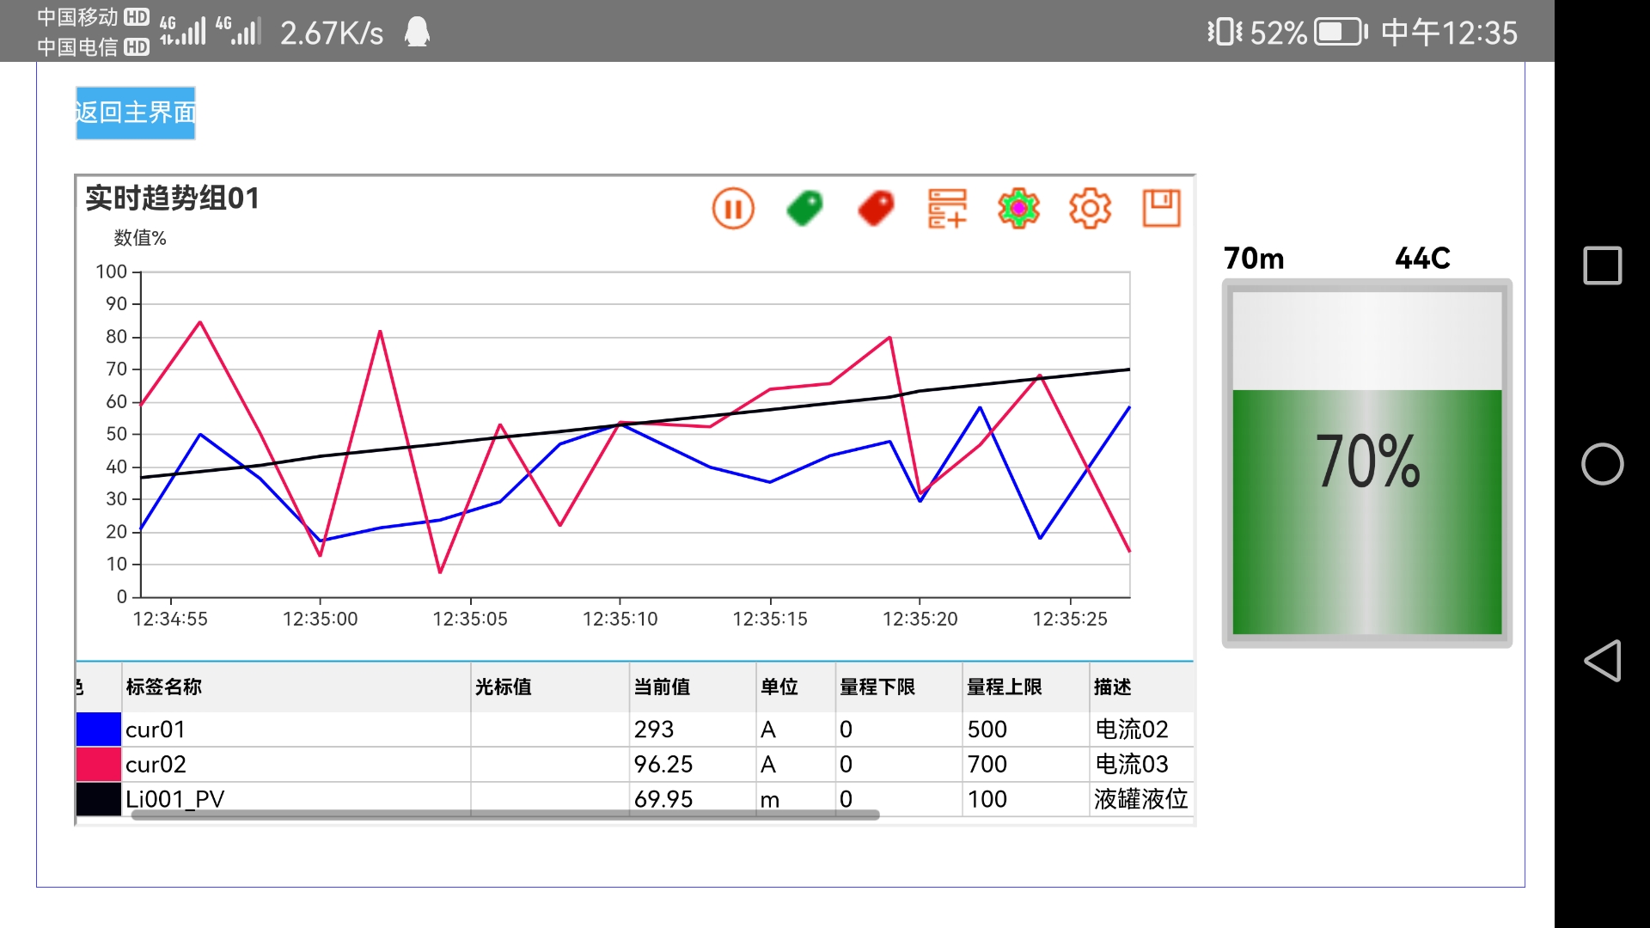This screenshot has width=1650, height=928.
Task: Click the 标签名称 column header
Action: click(x=163, y=687)
